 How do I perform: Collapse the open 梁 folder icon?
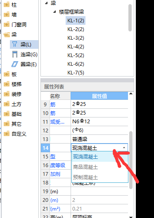7,35
